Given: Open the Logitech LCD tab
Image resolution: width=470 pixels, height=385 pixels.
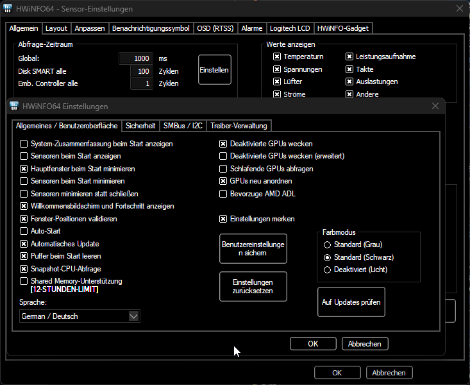Looking at the screenshot, I should [290, 28].
